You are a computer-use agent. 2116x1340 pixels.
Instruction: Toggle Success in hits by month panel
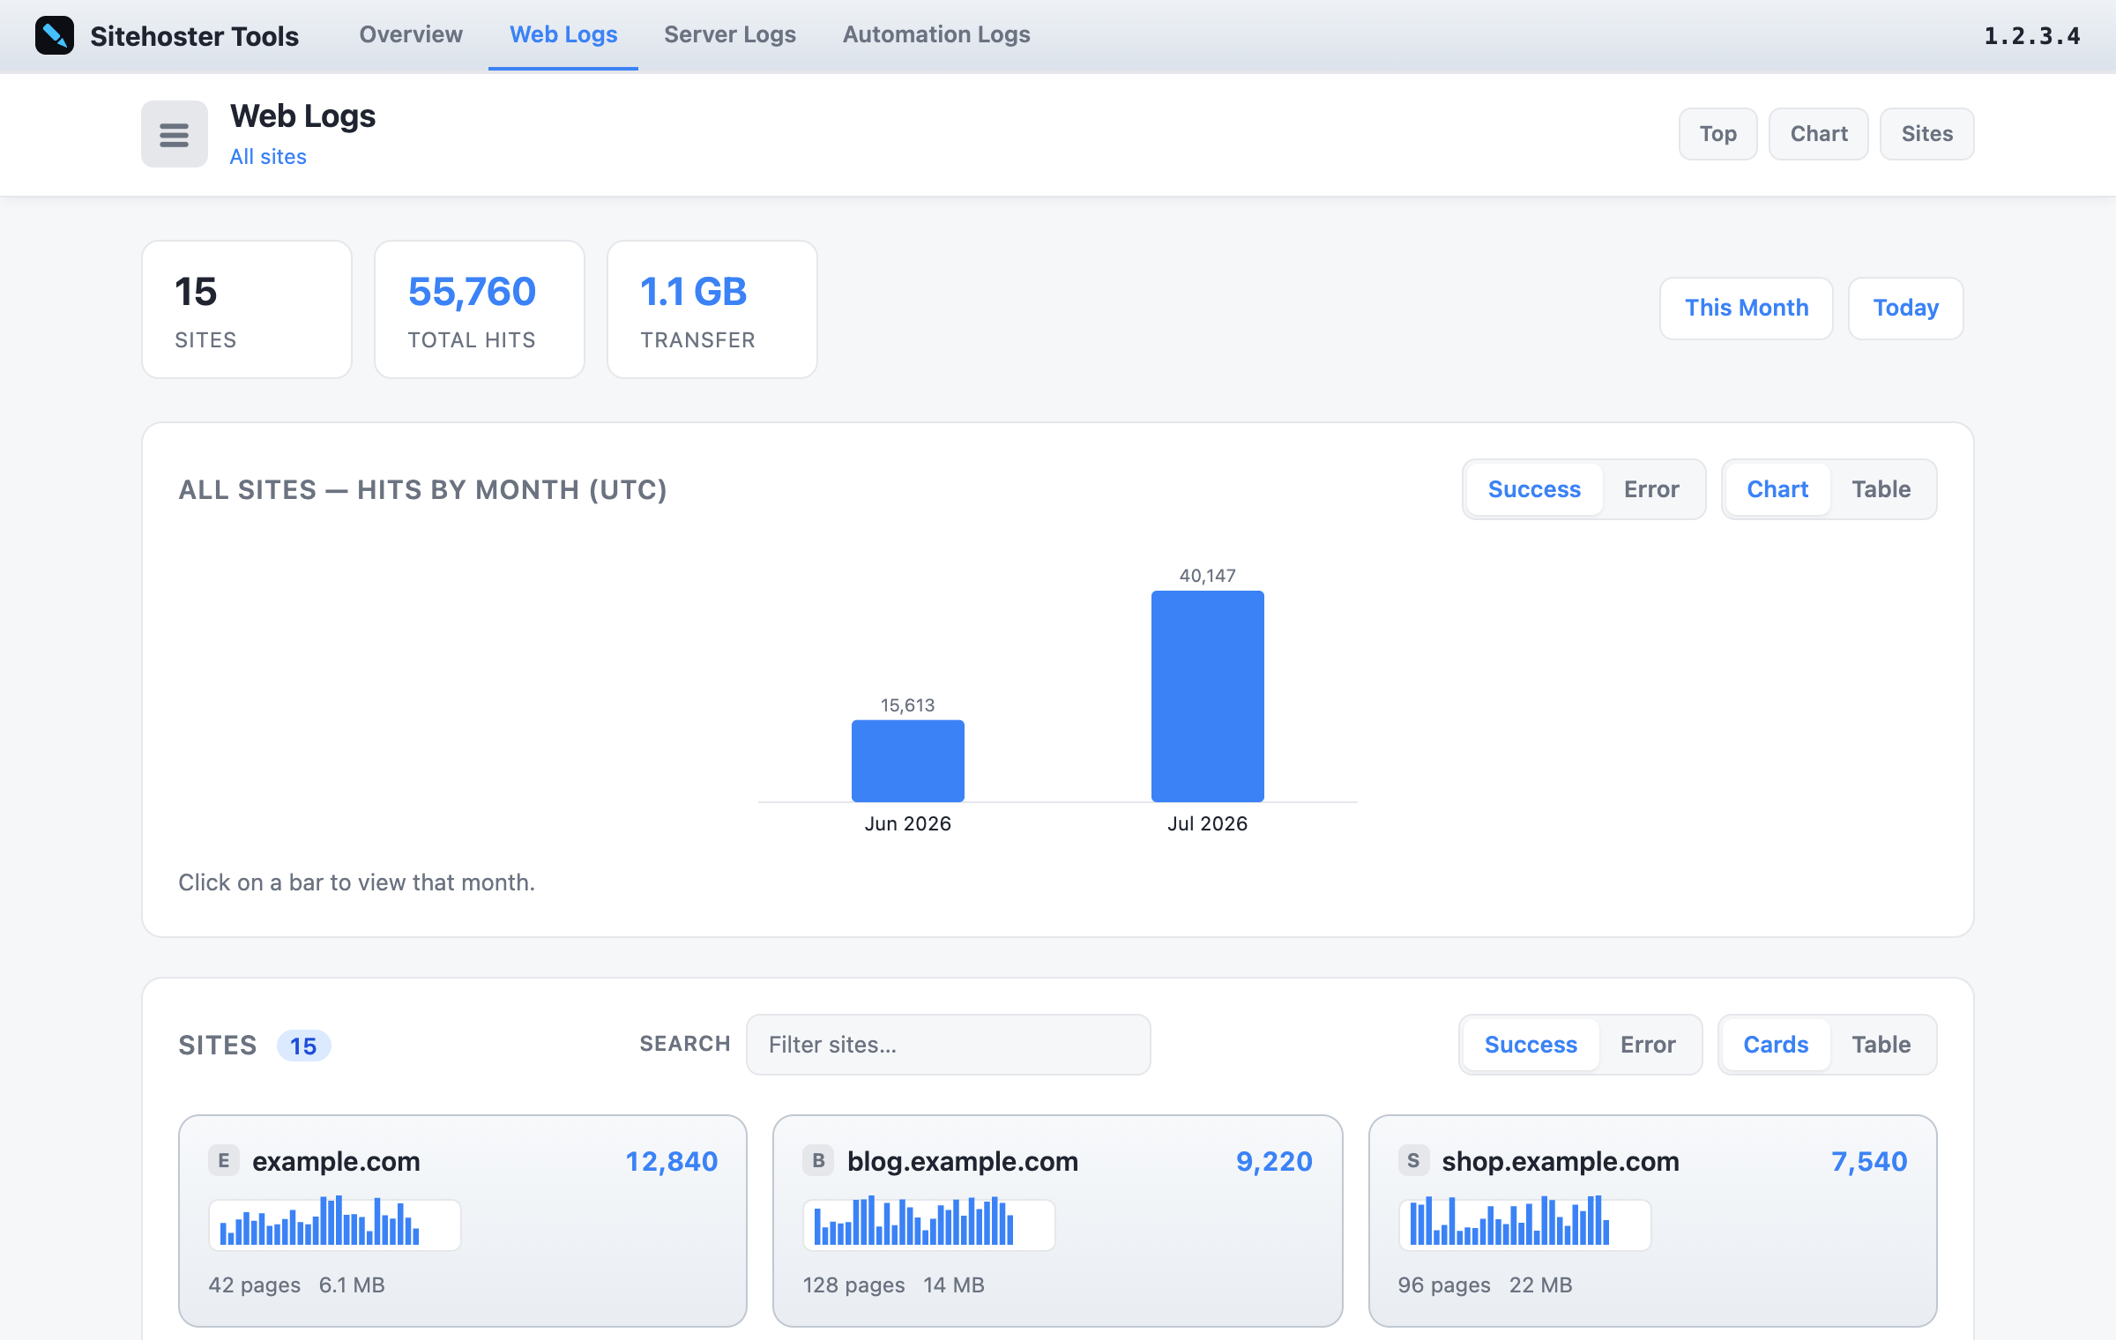tap(1534, 489)
